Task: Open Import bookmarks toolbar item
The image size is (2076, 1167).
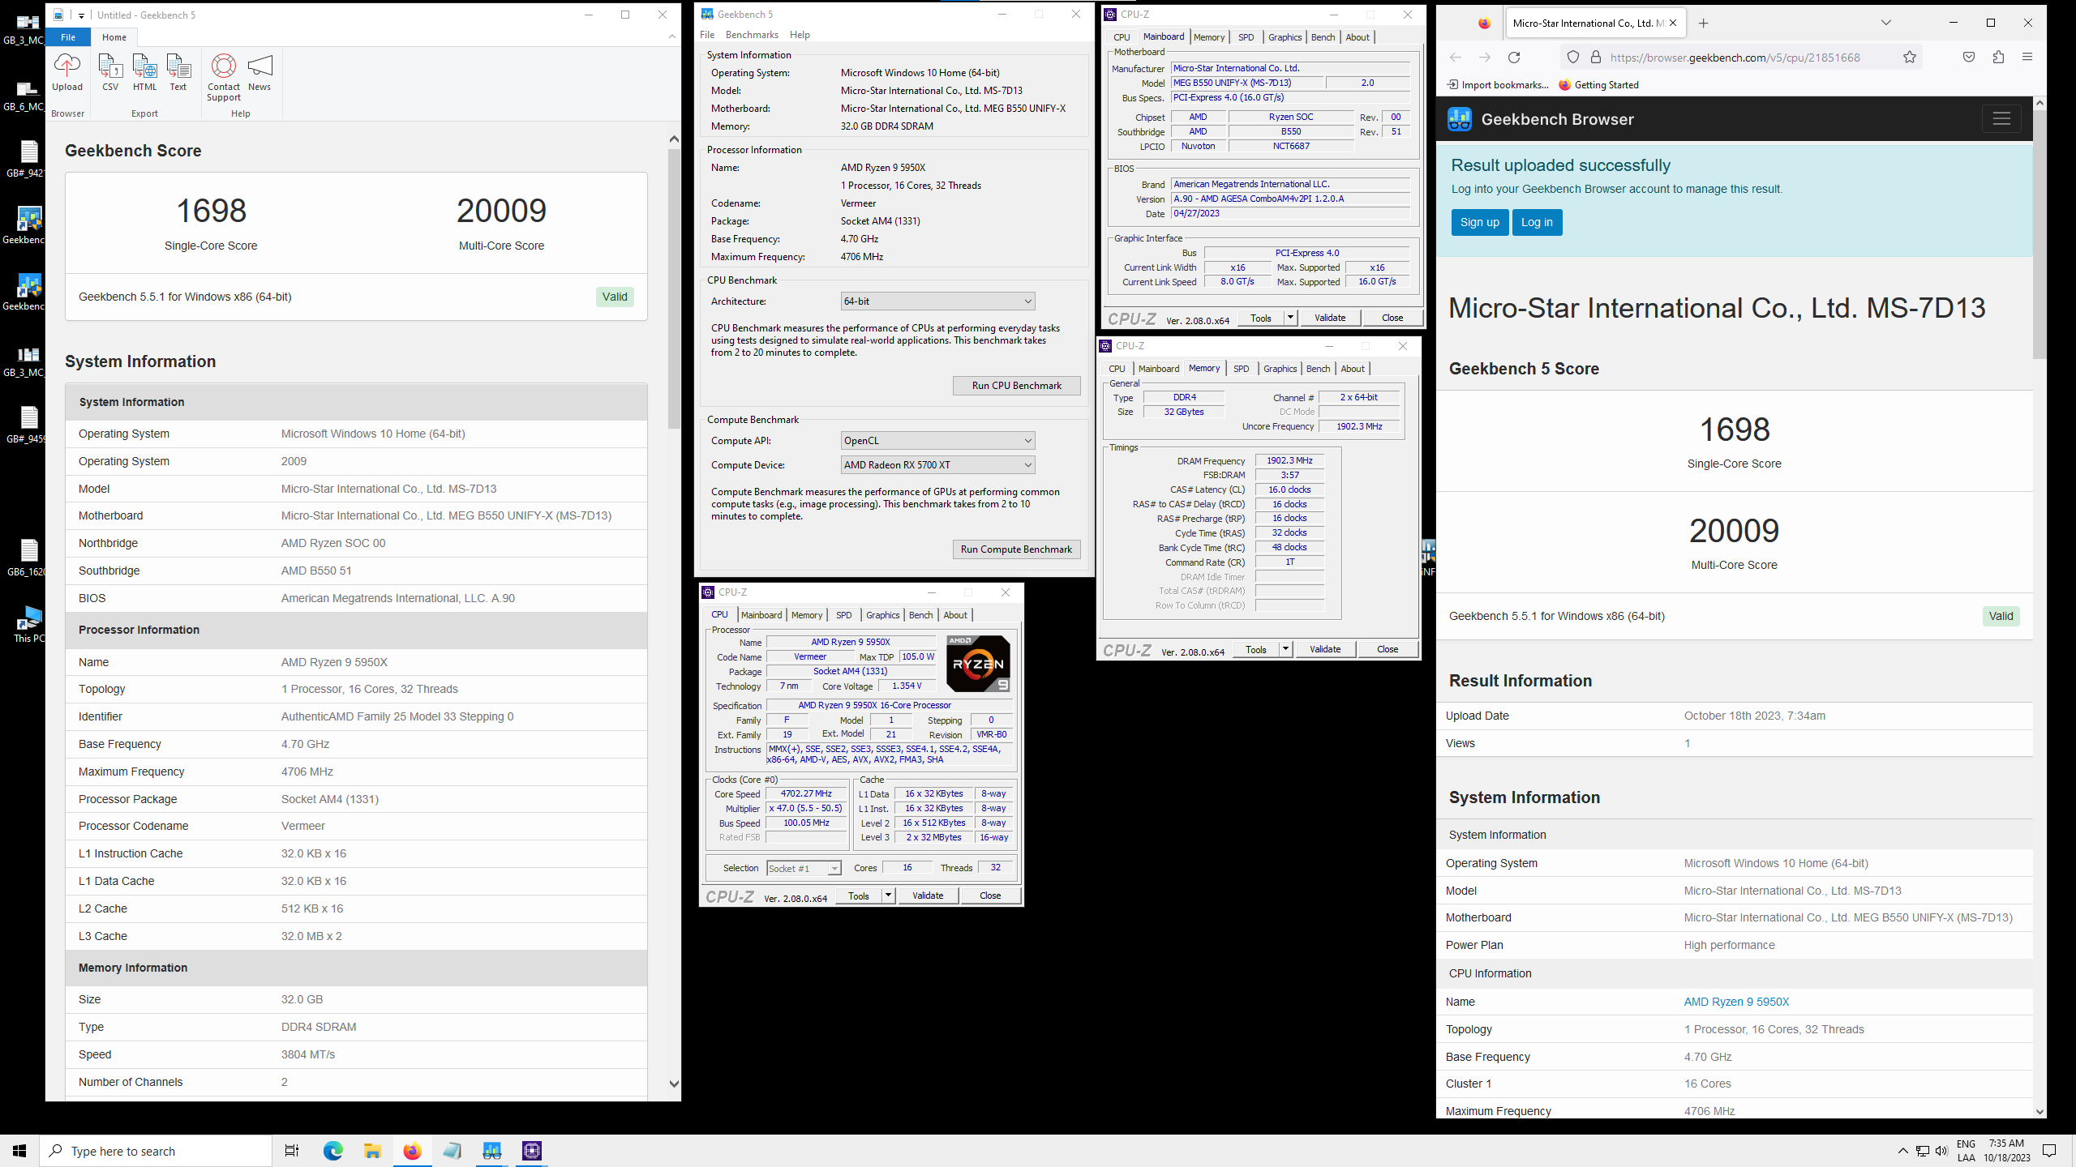Action: pos(1498,85)
